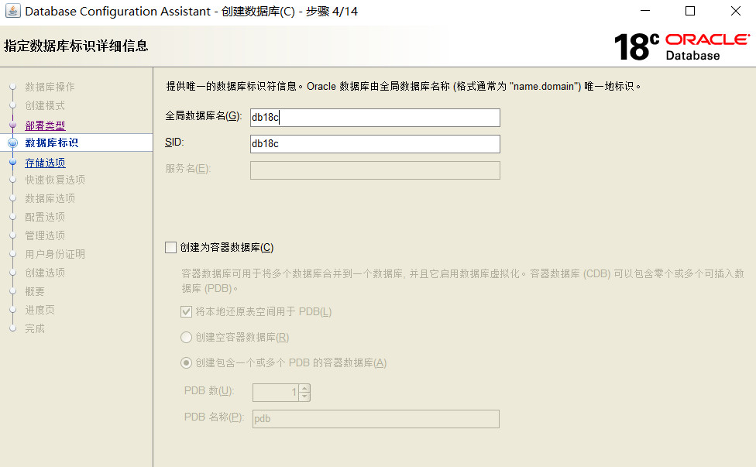Viewport: 756px width, 467px height.
Task: Click the 服务名 text field
Action: [x=375, y=170]
